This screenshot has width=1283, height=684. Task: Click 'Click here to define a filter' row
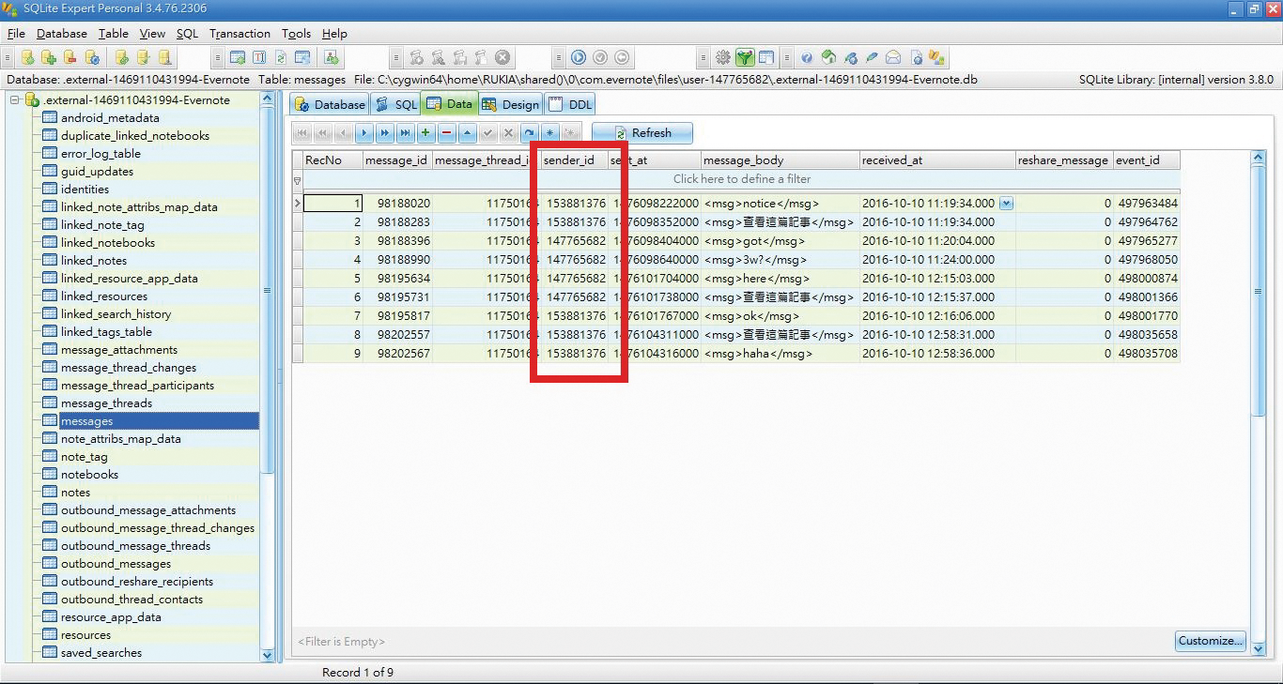tap(741, 179)
